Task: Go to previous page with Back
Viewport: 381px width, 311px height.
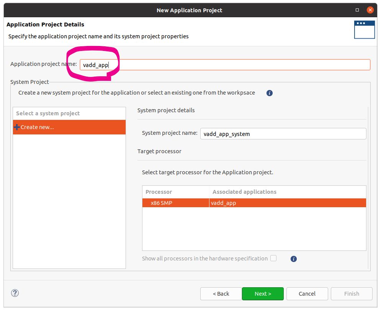Action: (x=221, y=294)
